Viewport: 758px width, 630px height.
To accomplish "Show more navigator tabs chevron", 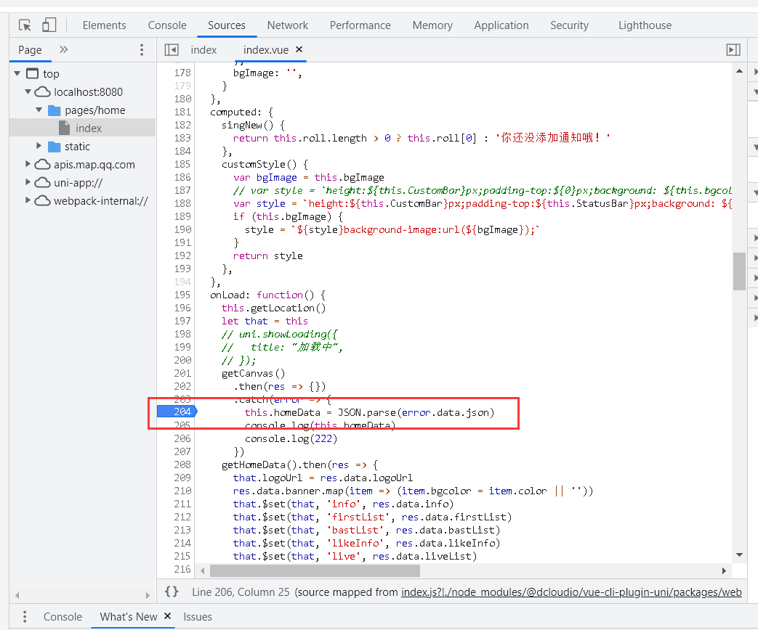I will click(x=64, y=49).
